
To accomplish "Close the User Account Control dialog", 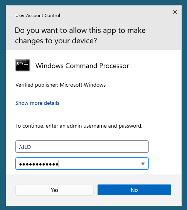I will [x=175, y=12].
